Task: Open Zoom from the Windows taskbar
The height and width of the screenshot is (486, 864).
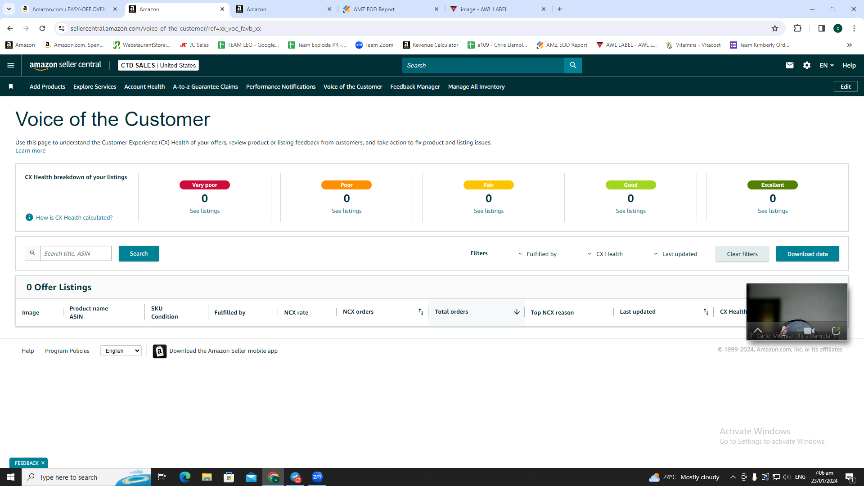Action: click(317, 477)
